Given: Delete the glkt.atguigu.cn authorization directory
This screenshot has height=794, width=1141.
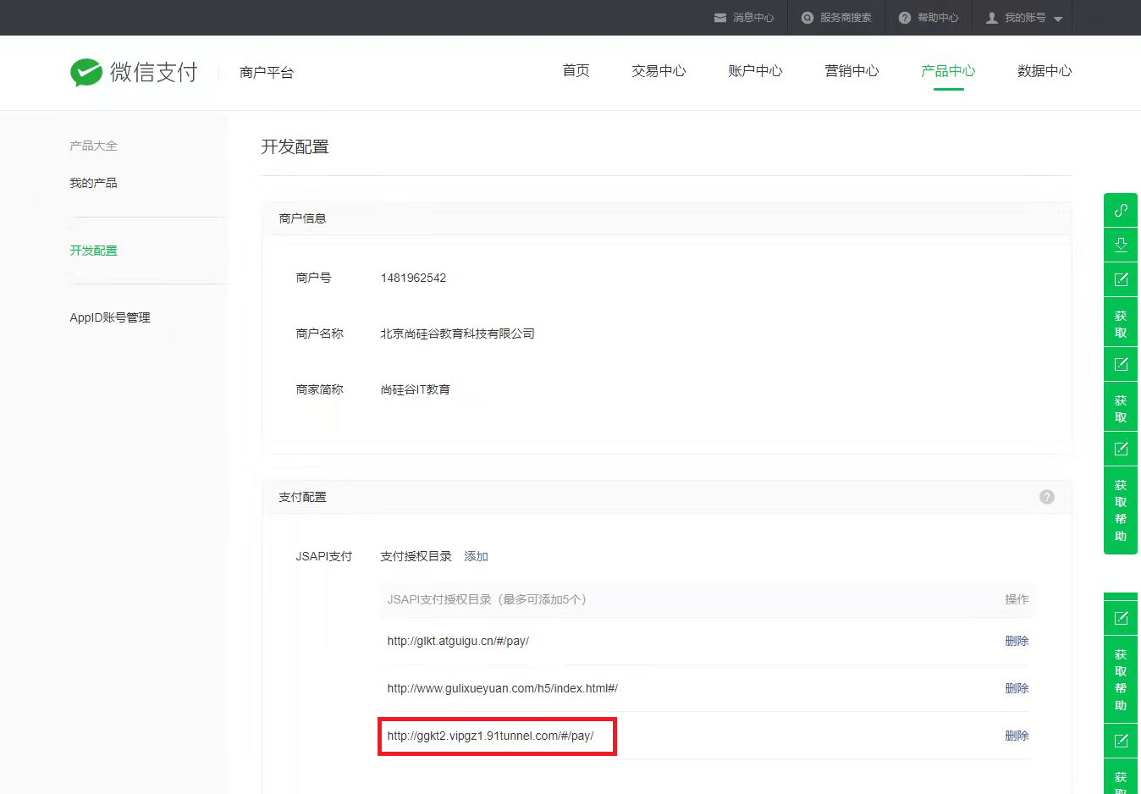Looking at the screenshot, I should [1017, 641].
